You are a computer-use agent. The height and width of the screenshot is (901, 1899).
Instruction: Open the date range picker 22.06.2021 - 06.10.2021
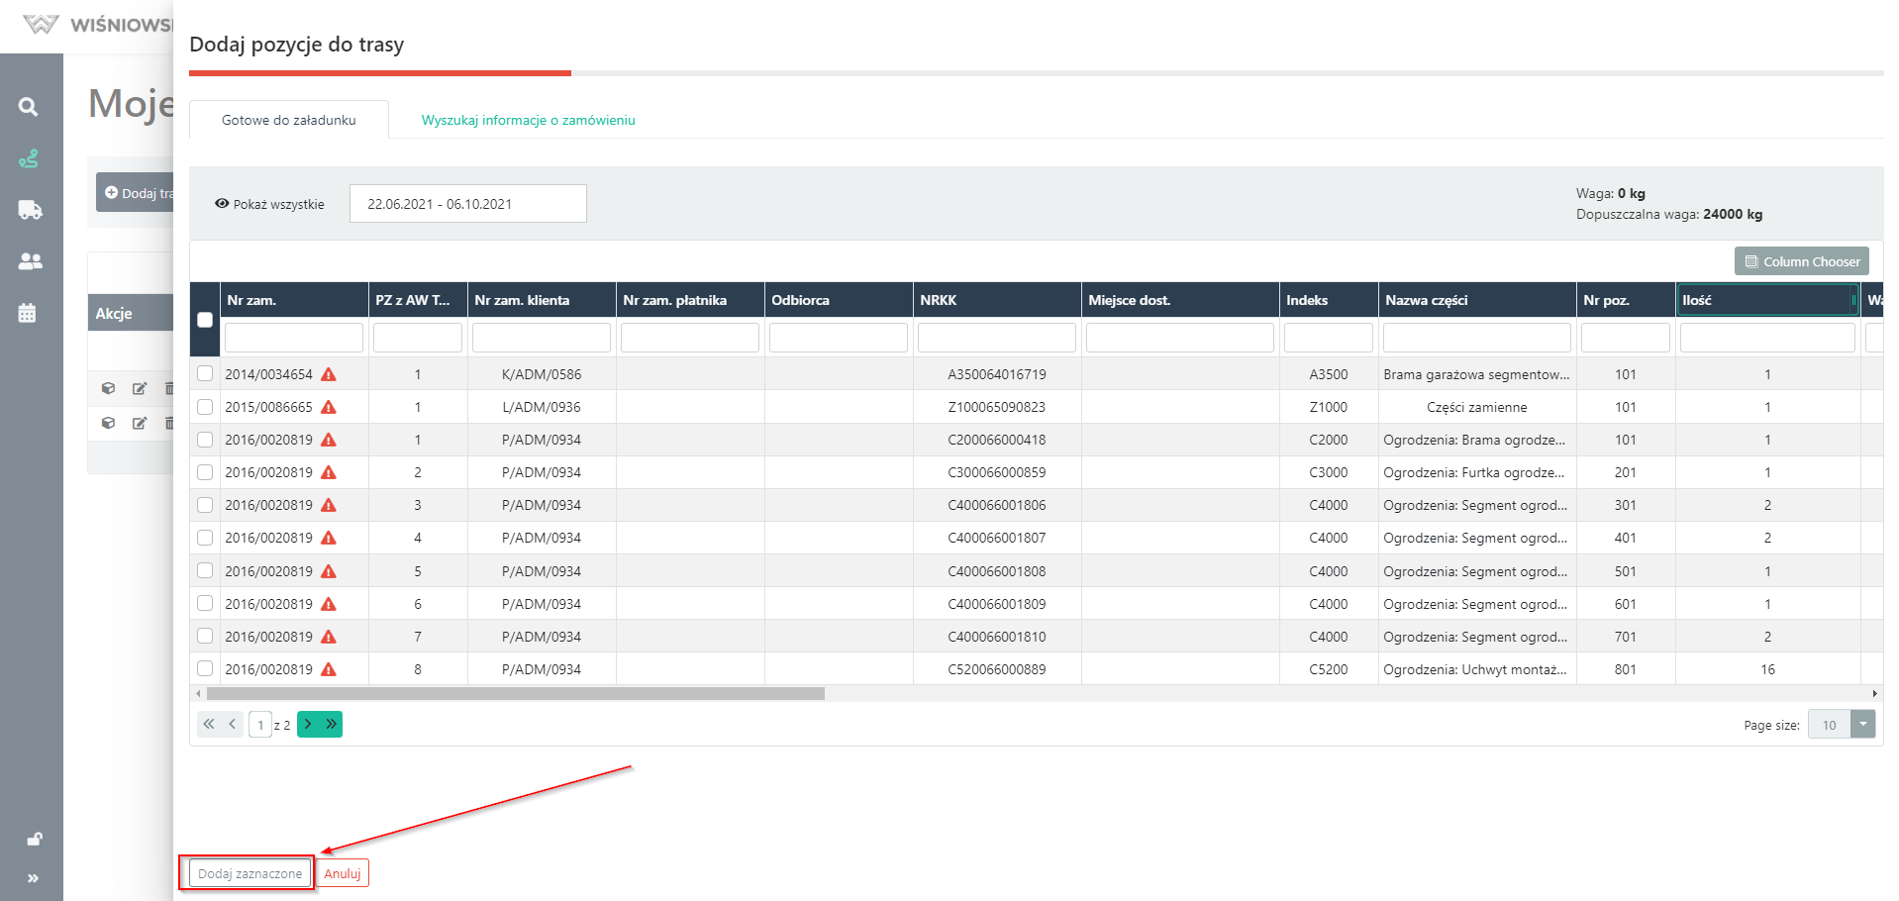467,204
